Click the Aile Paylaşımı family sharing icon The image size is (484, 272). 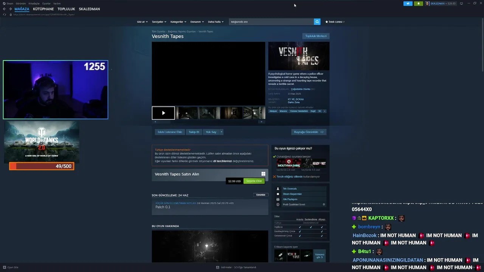(278, 199)
